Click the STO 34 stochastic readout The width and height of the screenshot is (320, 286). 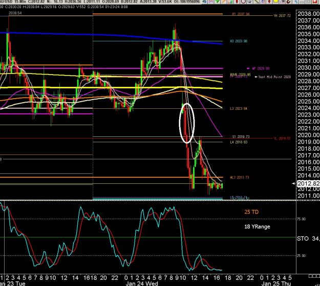pos(308,239)
